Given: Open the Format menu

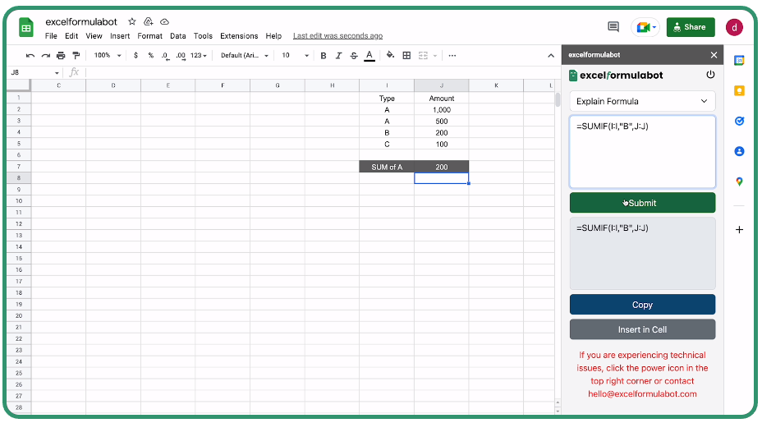Looking at the screenshot, I should pos(150,36).
